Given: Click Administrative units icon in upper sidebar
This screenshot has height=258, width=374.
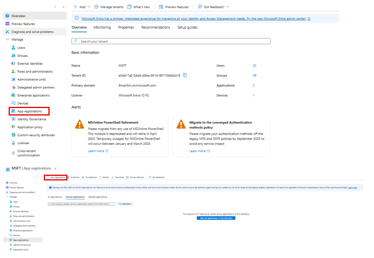Looking at the screenshot, I should [x=13, y=79].
